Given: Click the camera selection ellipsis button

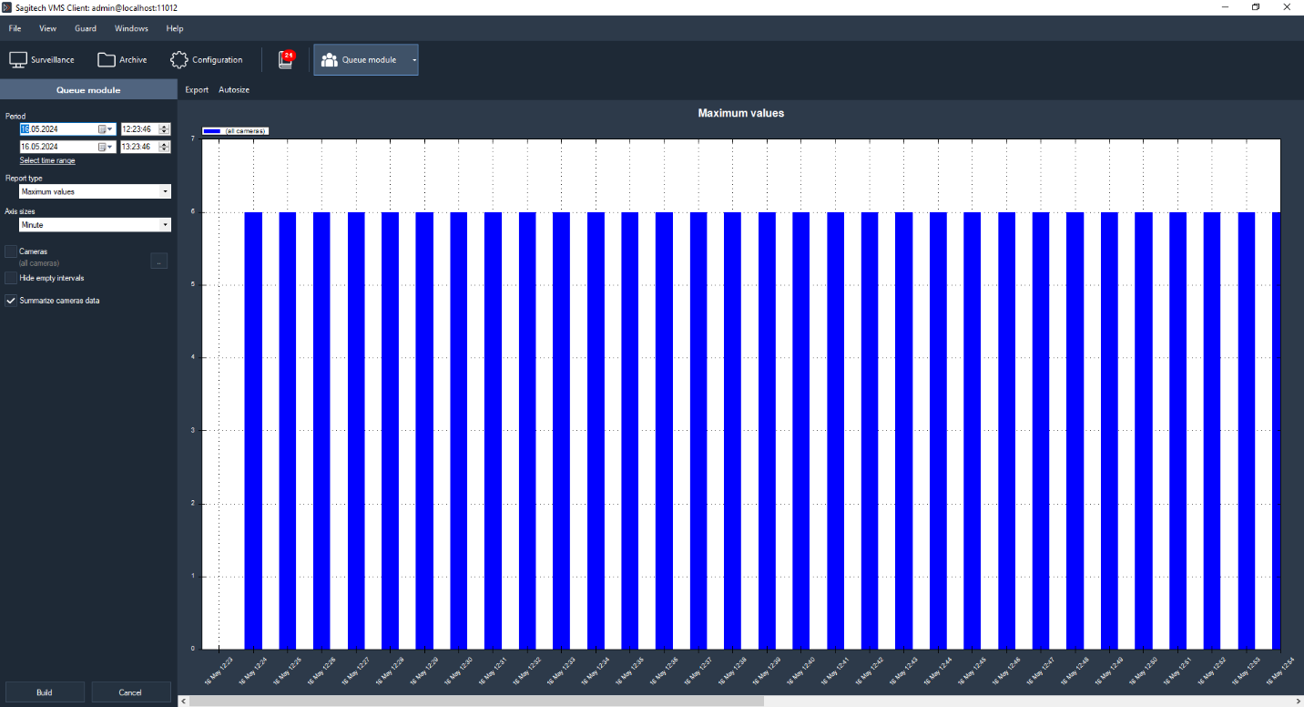Looking at the screenshot, I should tap(158, 262).
